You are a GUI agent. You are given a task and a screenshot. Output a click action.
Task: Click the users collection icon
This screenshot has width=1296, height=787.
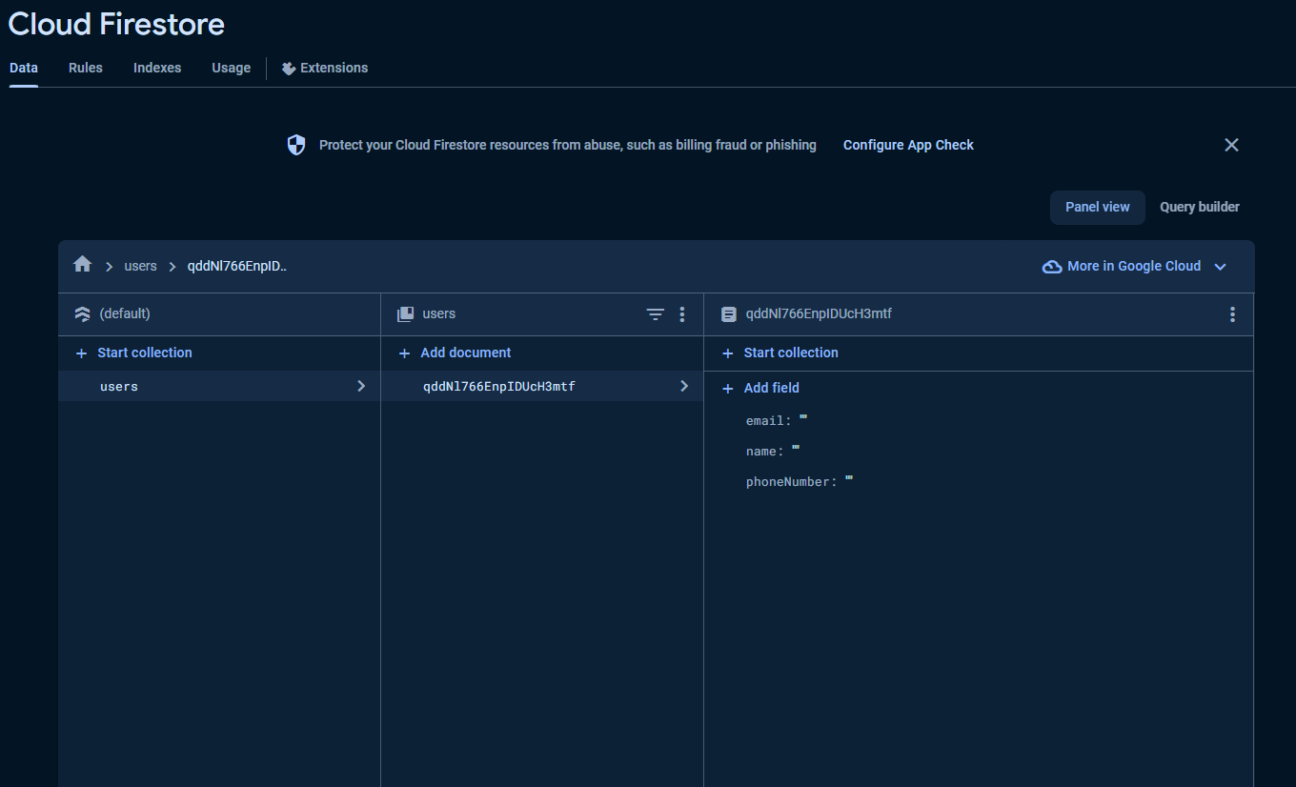tap(405, 313)
